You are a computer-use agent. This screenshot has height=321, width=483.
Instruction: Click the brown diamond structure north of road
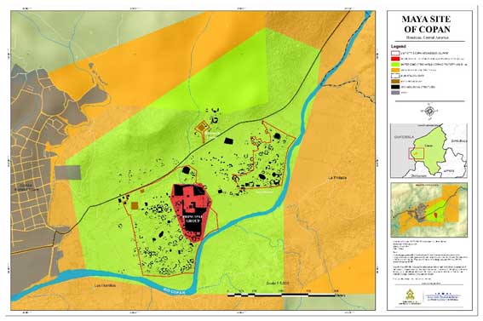pos(201,127)
